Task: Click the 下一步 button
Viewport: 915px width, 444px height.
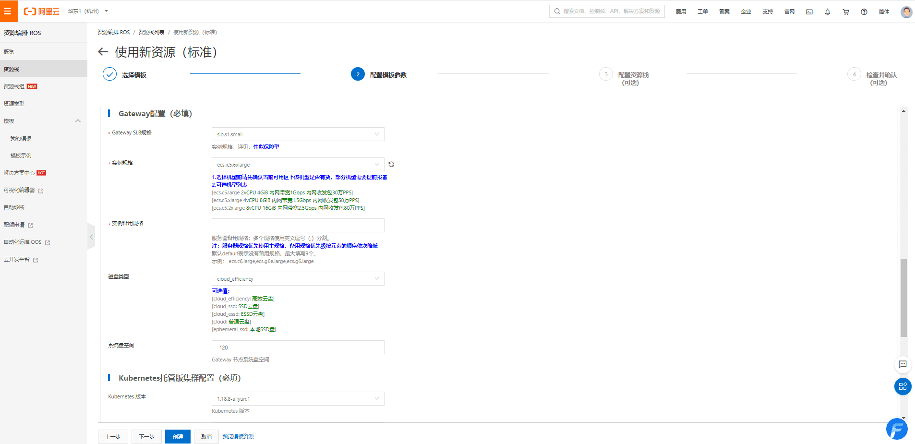Action: click(x=146, y=436)
